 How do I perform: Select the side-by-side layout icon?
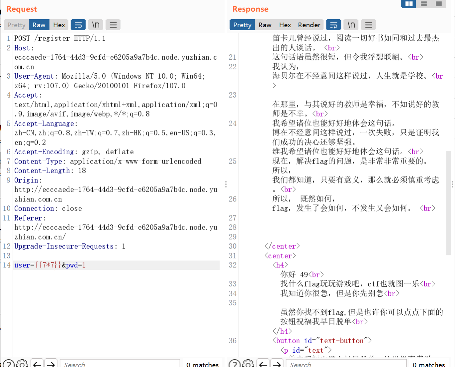click(408, 4)
